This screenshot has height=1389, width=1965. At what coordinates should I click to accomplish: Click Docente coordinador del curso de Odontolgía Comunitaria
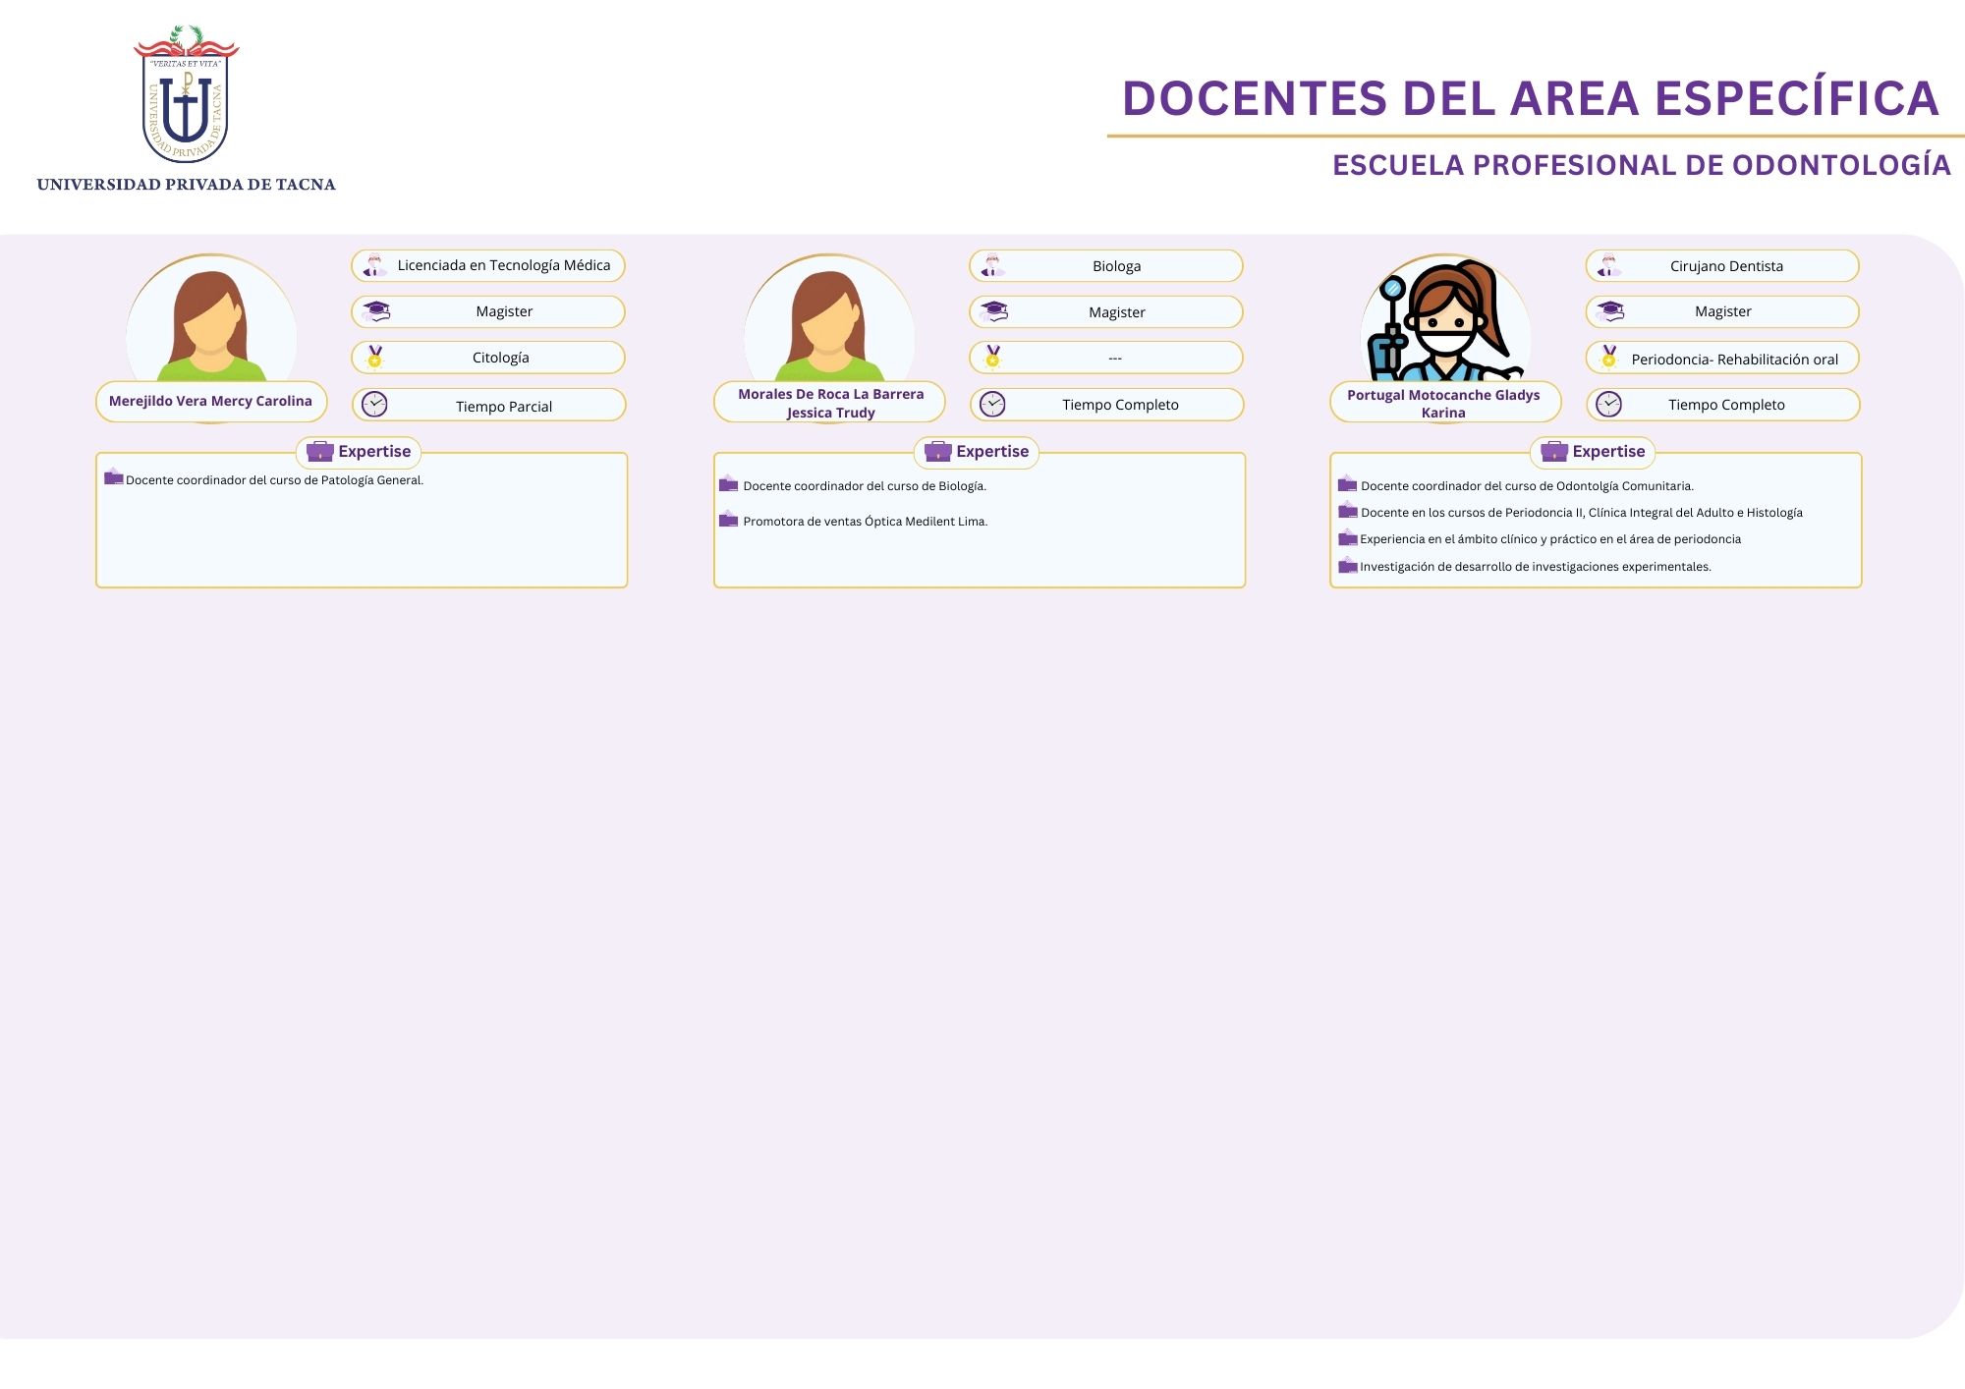(x=1527, y=486)
